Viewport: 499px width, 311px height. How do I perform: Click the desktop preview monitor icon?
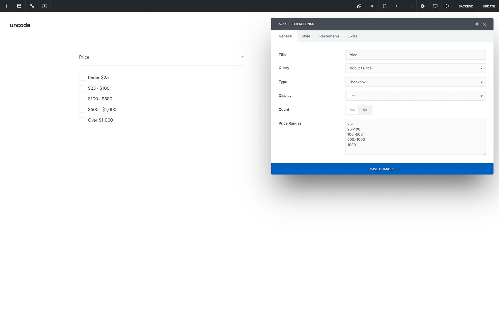(435, 6)
